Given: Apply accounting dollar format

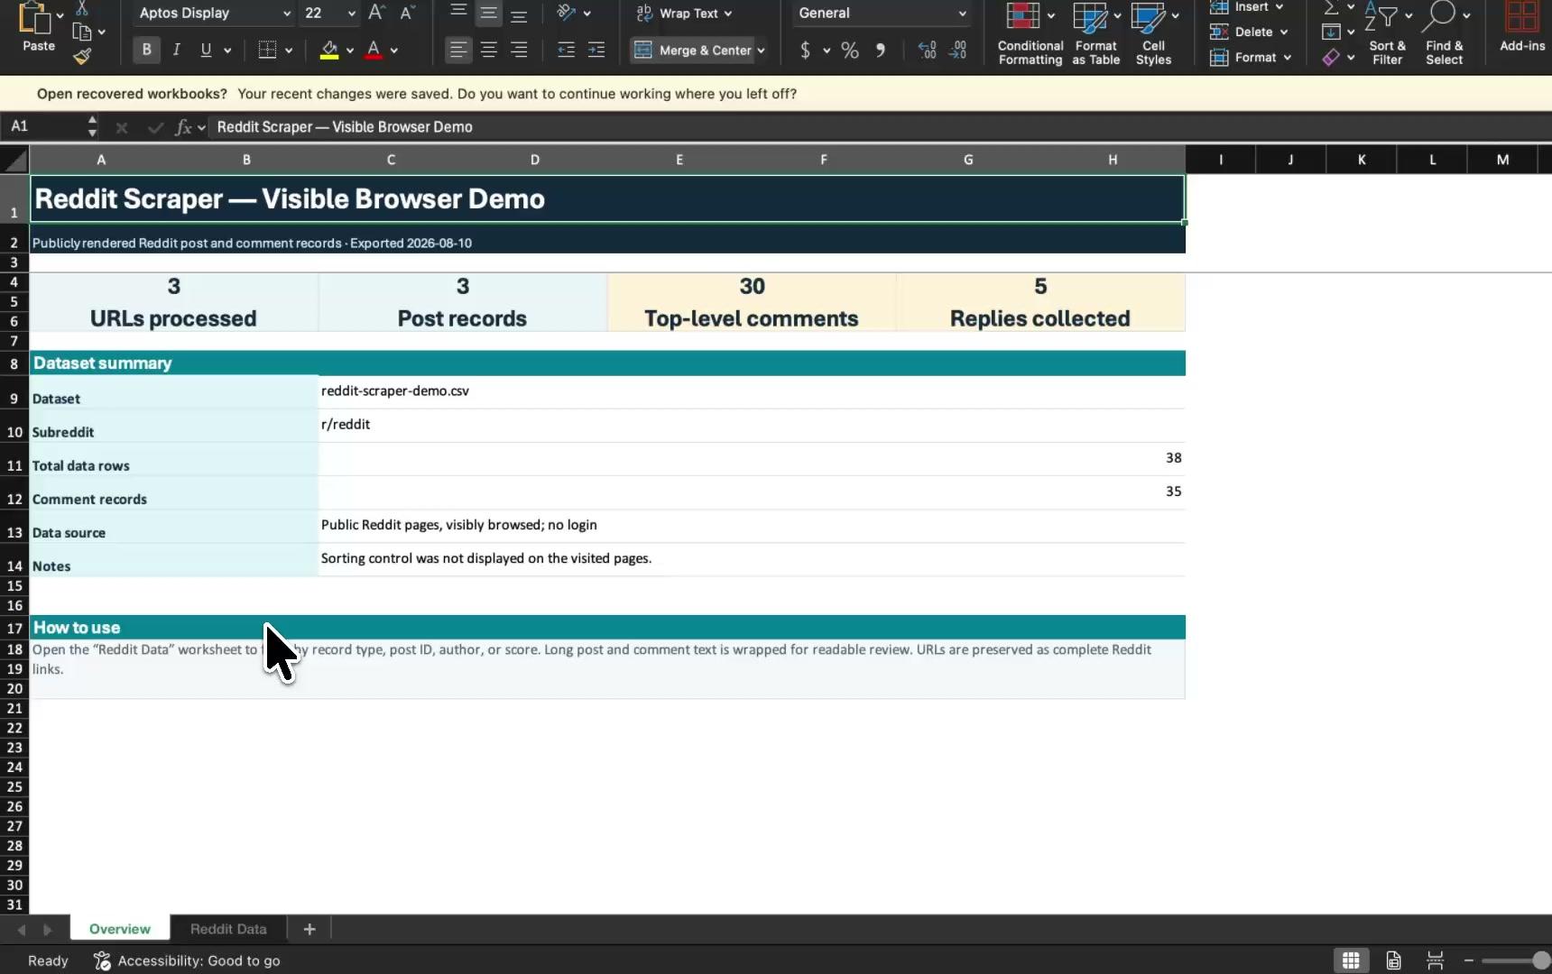Looking at the screenshot, I should (x=805, y=50).
